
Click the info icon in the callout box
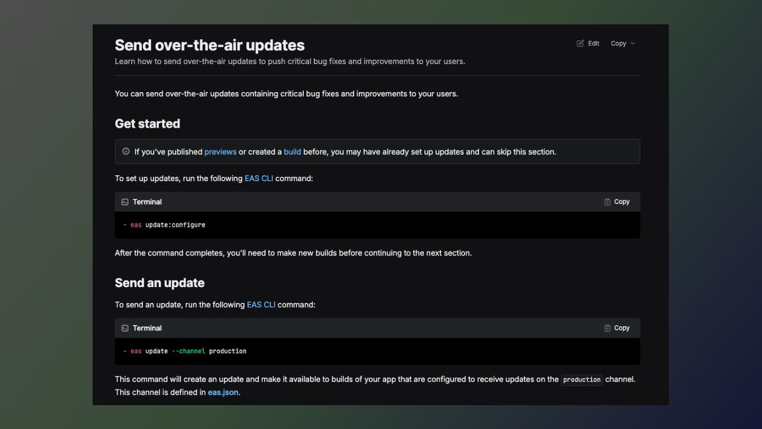coord(126,151)
